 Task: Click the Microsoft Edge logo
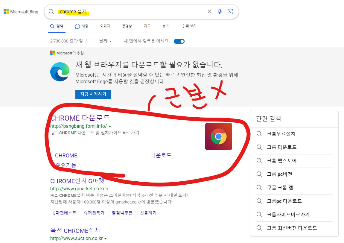(60, 72)
